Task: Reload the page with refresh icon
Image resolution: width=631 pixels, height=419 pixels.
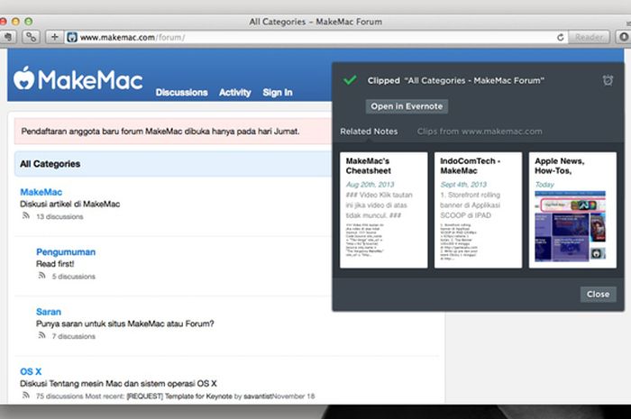Action: [x=560, y=38]
